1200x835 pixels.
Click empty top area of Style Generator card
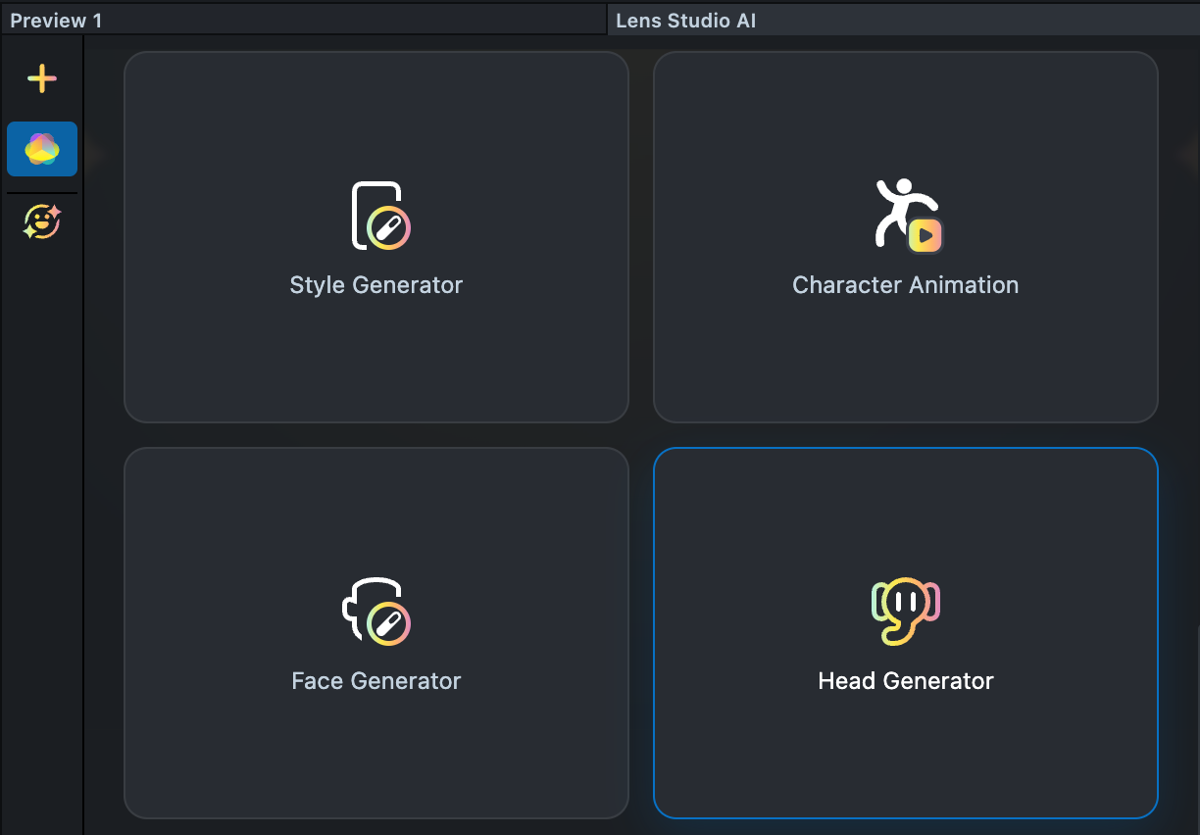[x=375, y=108]
